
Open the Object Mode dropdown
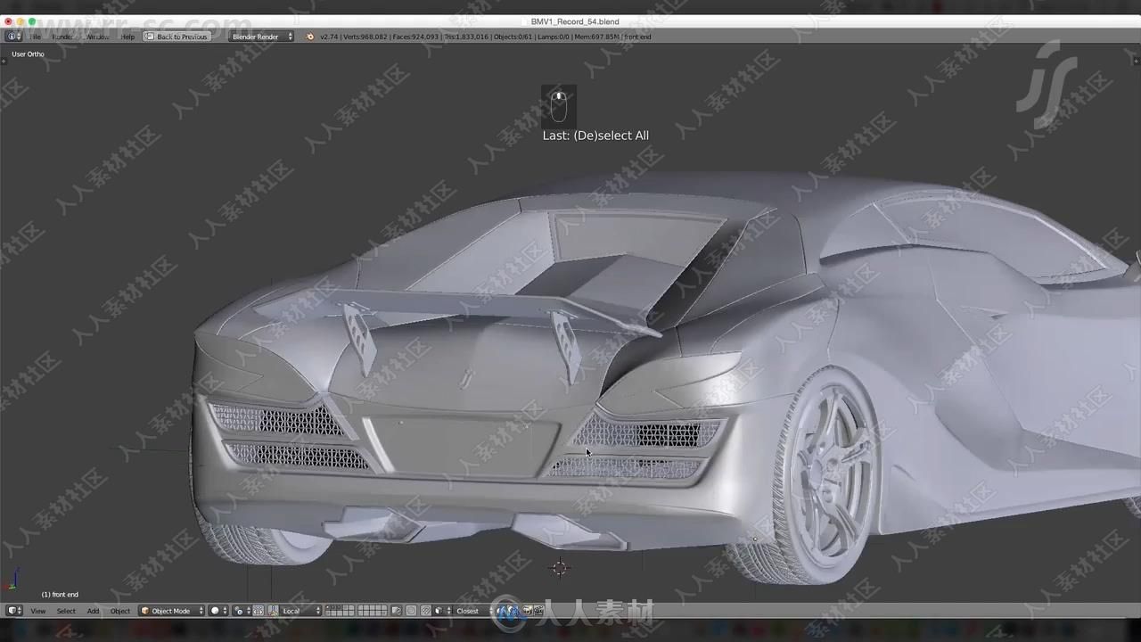click(x=172, y=611)
